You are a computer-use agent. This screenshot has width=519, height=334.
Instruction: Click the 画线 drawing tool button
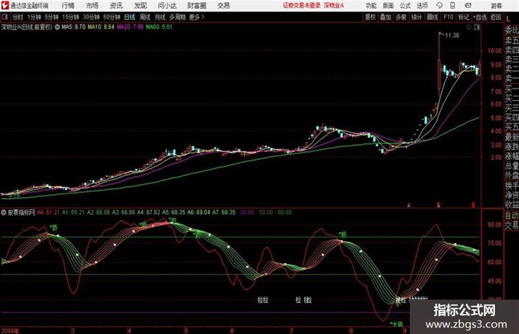pos(433,17)
